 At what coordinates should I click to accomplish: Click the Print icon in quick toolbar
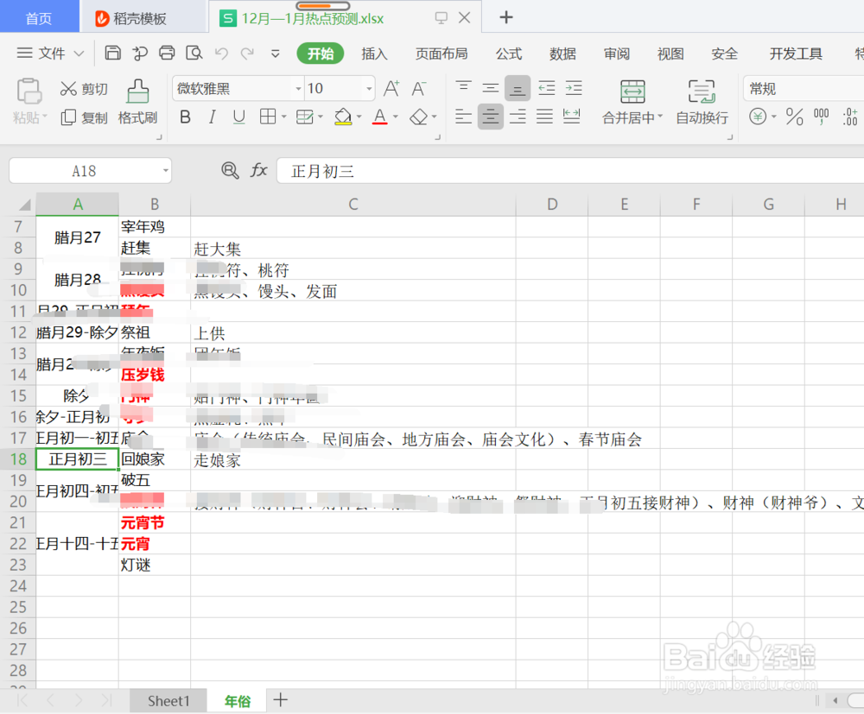click(x=167, y=53)
